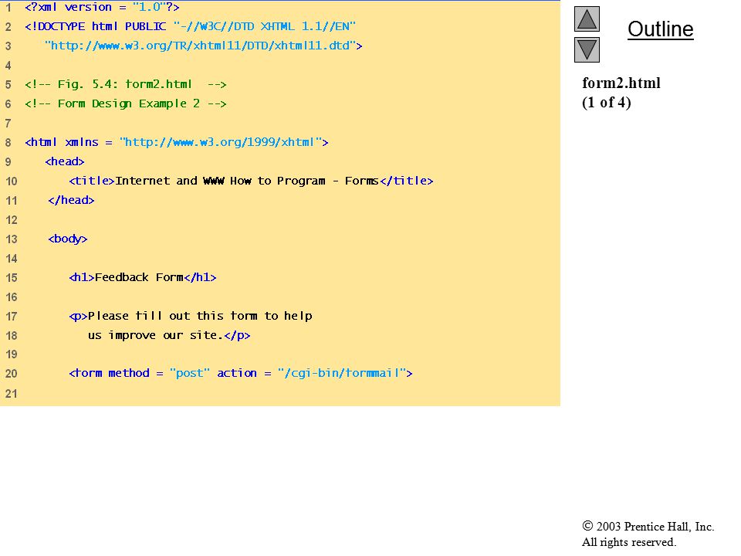
Task: Click the title tag line
Action: (x=251, y=181)
